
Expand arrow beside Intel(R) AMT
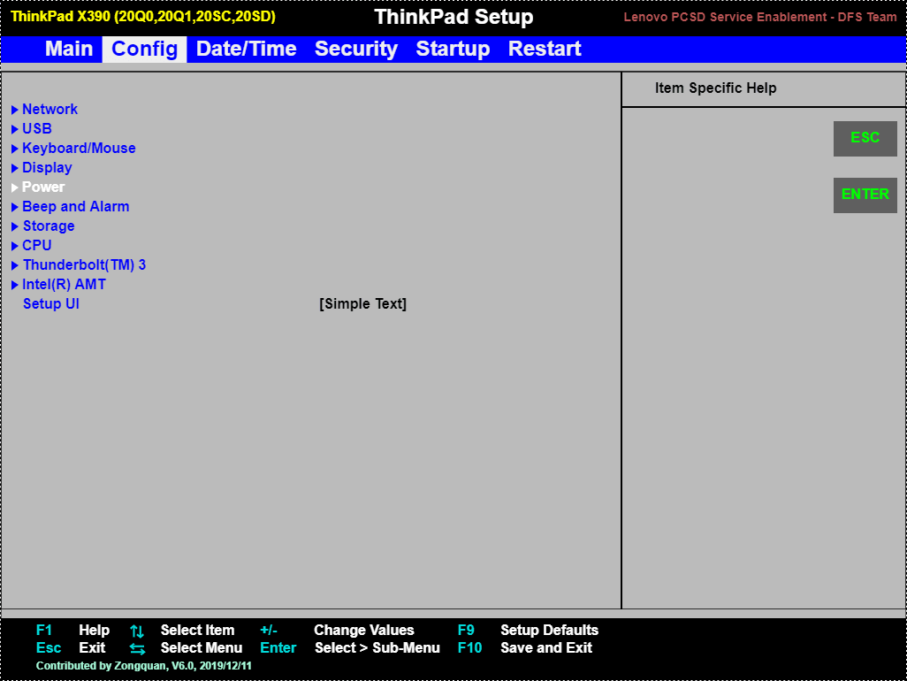15,286
